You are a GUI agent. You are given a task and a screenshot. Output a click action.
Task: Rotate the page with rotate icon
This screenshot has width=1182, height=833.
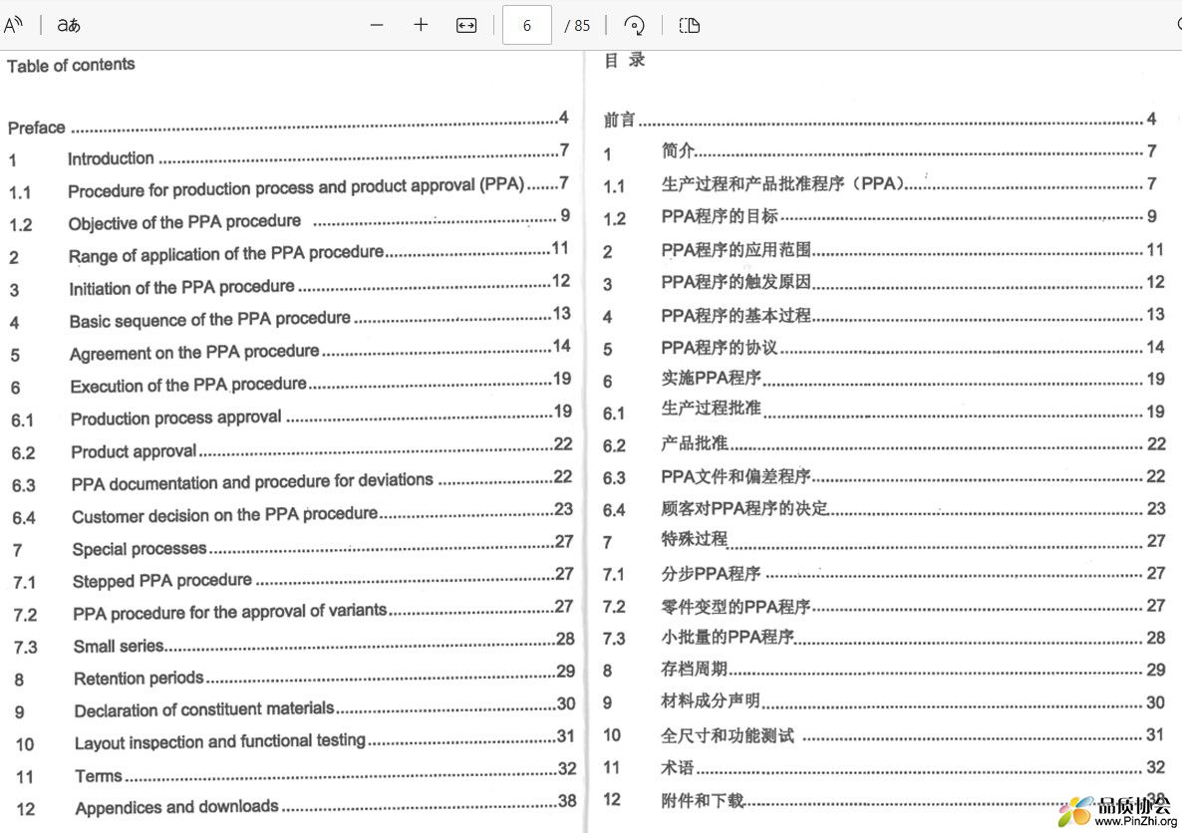pyautogui.click(x=635, y=26)
